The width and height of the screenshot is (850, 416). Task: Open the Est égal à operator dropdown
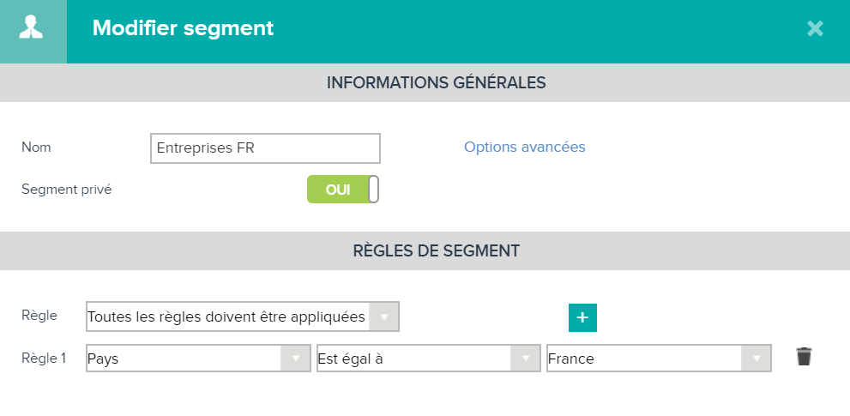point(429,358)
